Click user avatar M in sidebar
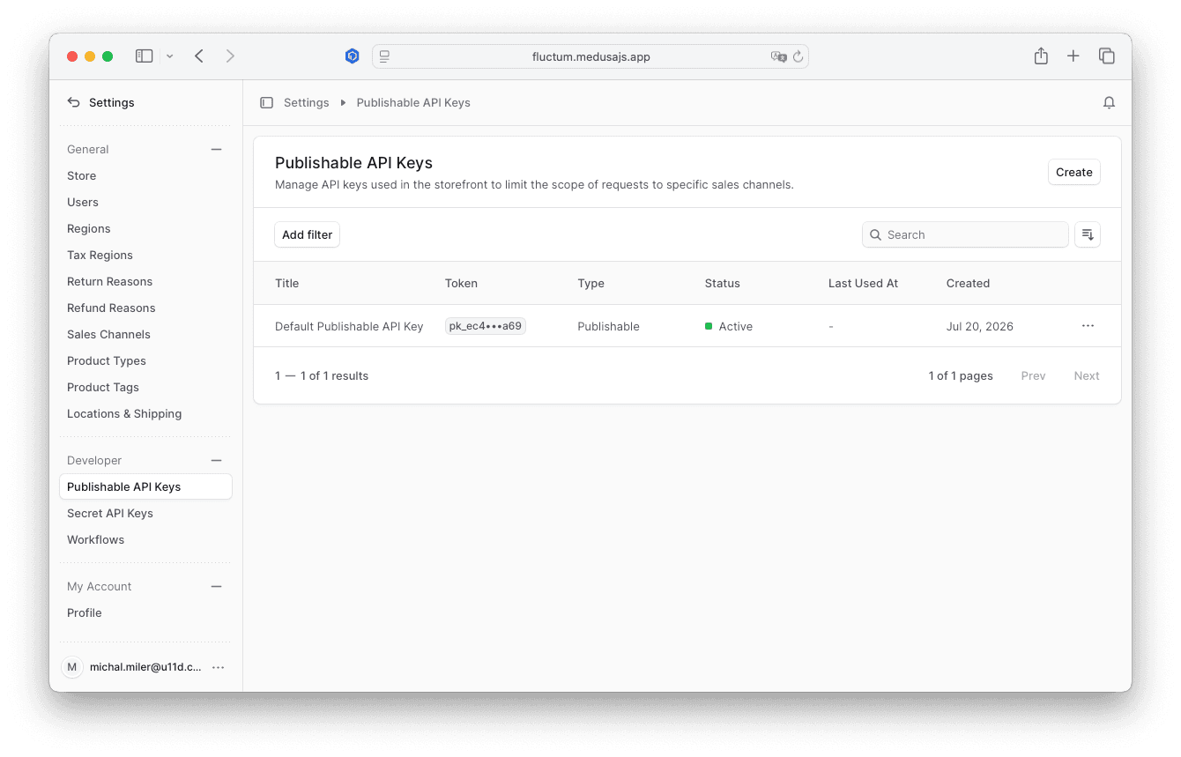1181x757 pixels. click(72, 667)
